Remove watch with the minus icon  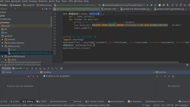pyautogui.click(x=161, y=76)
